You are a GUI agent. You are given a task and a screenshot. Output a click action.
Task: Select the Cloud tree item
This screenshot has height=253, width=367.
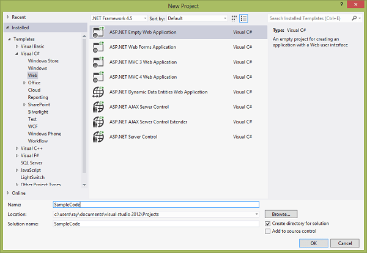[34, 90]
